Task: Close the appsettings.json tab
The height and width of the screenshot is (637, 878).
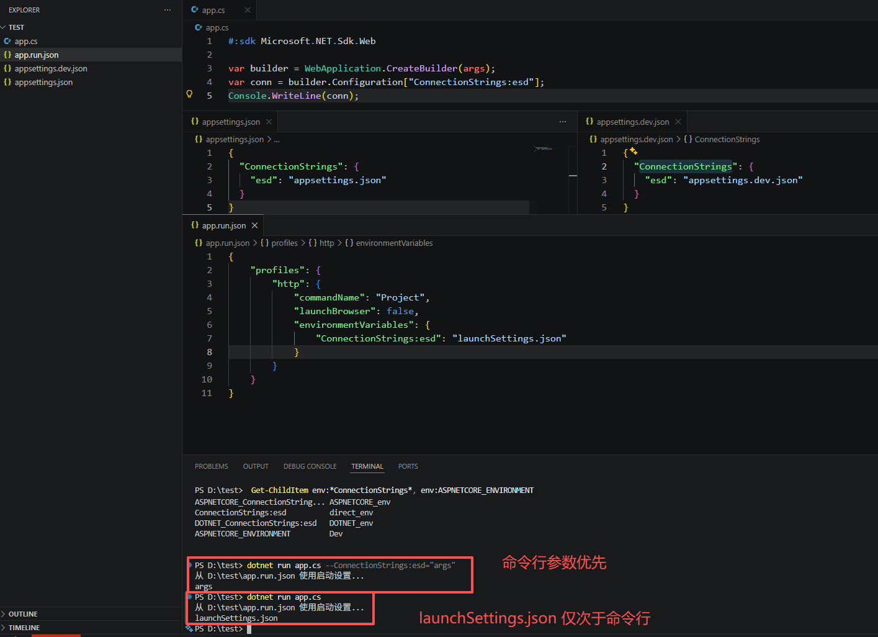Action: [x=269, y=122]
